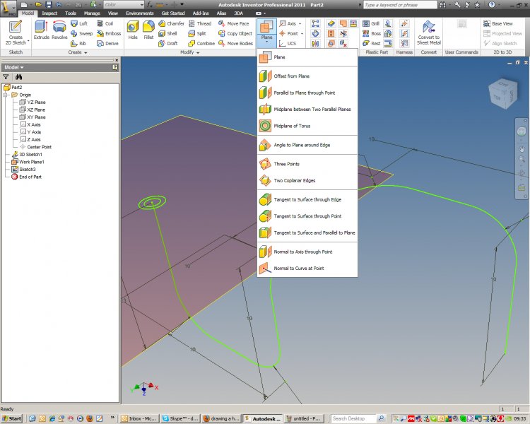Open Windows Start button
The width and height of the screenshot is (530, 424).
(12, 418)
